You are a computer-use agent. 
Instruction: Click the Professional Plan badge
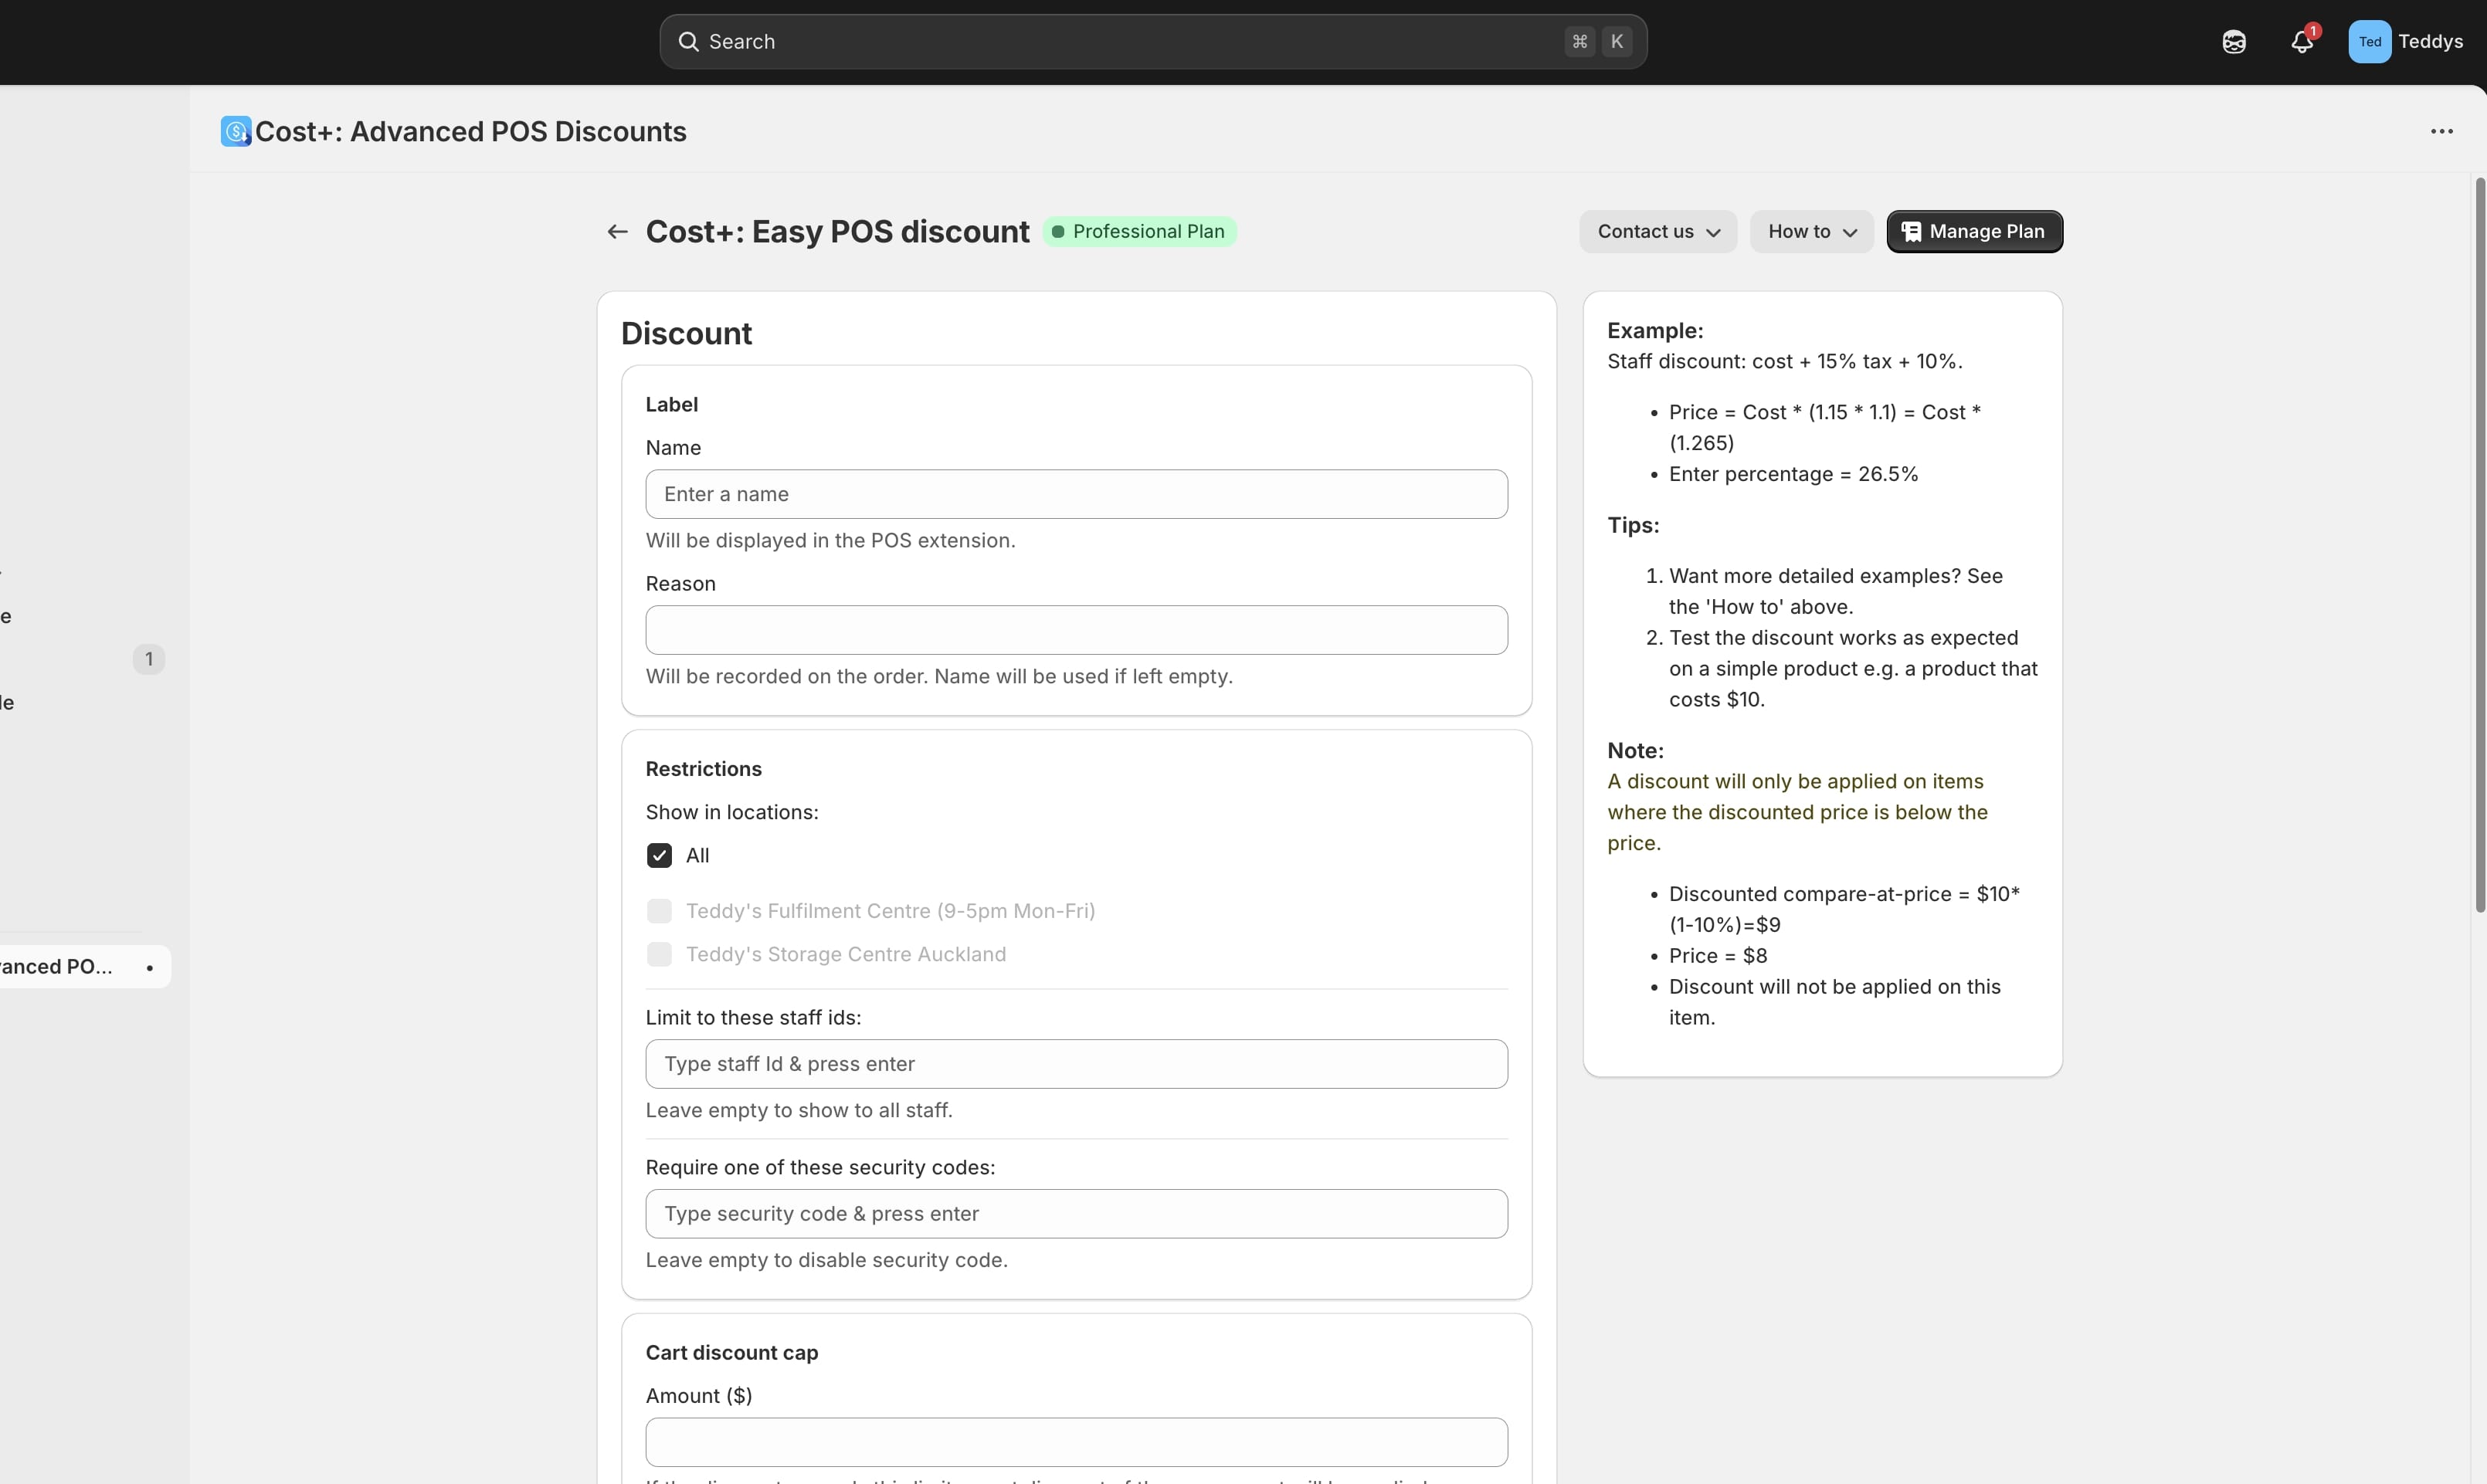pos(1139,232)
